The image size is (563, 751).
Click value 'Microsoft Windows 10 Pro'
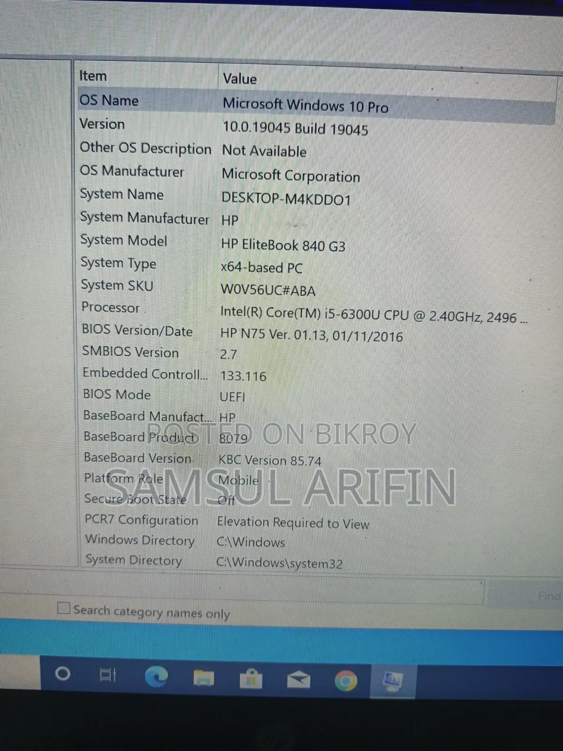[305, 105]
